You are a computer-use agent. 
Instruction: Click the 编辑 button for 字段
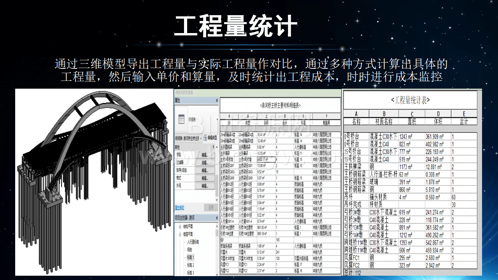point(205,155)
